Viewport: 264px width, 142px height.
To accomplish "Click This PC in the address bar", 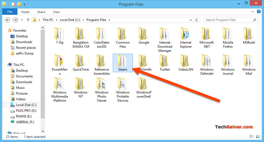I will (x=48, y=20).
